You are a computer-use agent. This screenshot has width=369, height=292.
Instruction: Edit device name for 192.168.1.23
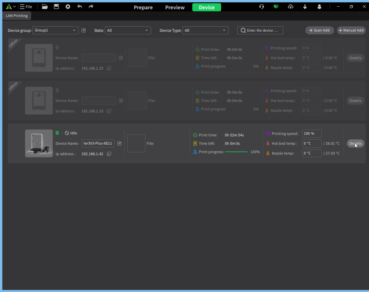pyautogui.click(x=121, y=58)
